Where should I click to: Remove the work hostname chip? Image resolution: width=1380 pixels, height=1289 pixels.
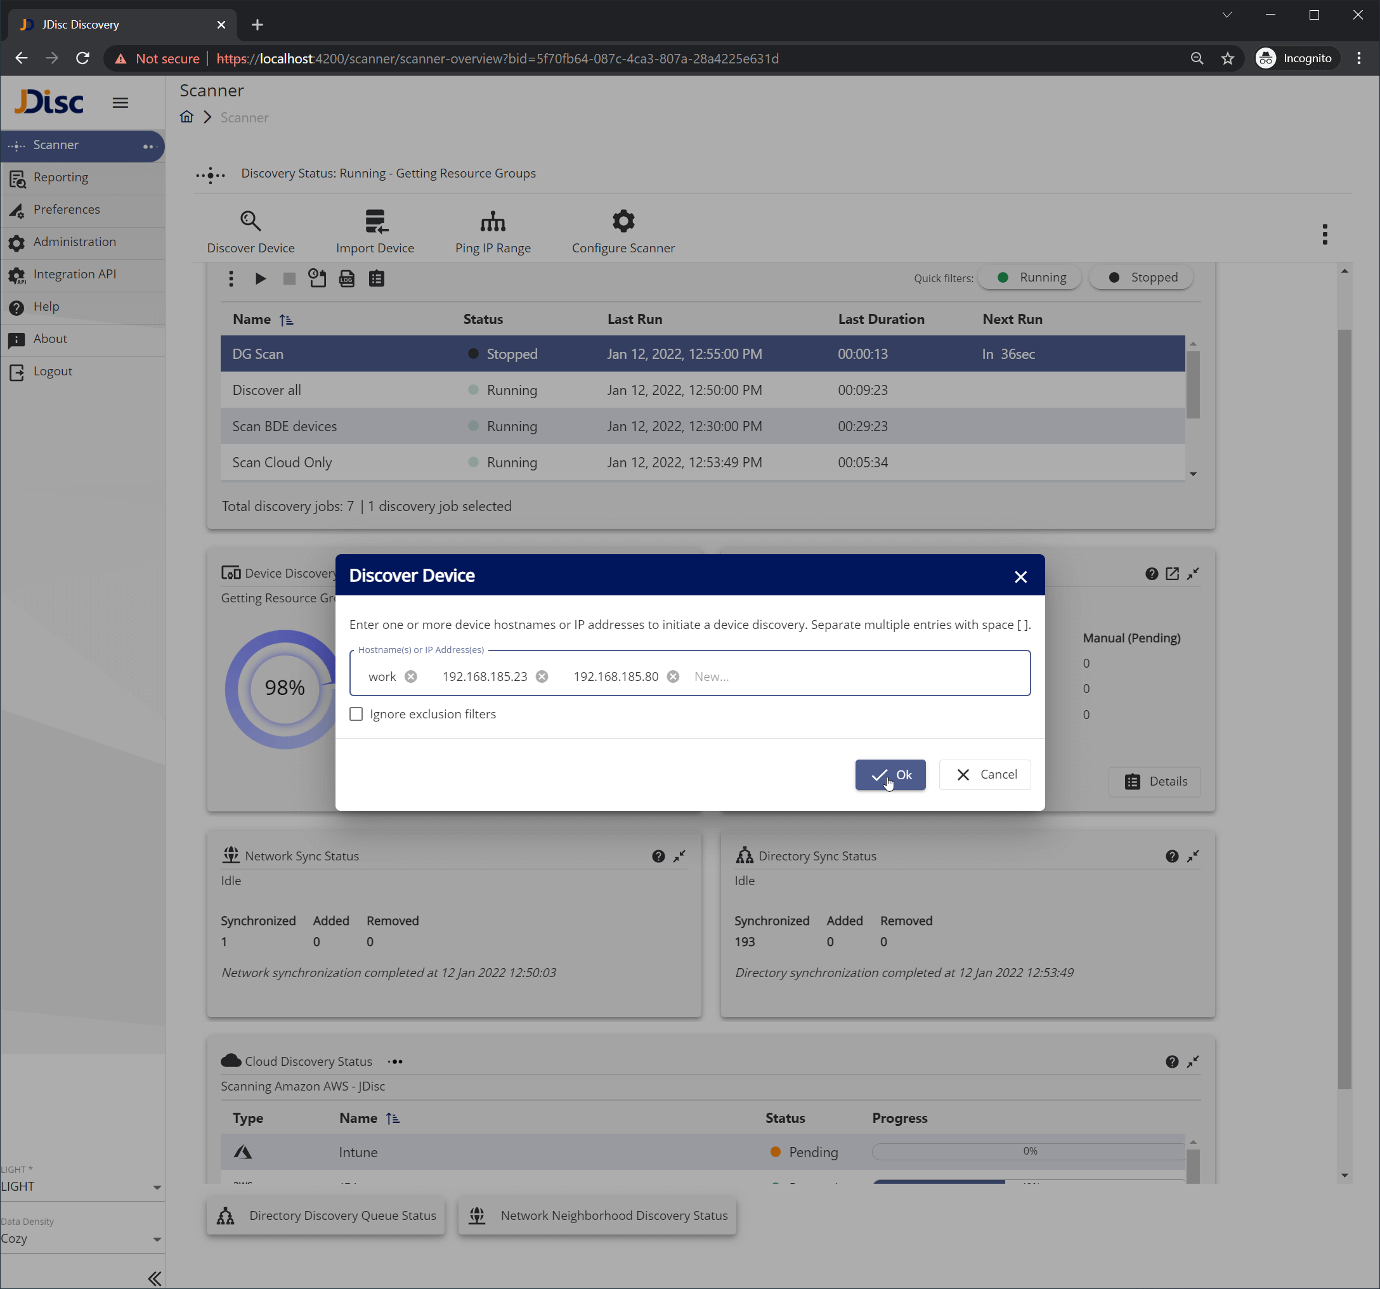tap(412, 676)
